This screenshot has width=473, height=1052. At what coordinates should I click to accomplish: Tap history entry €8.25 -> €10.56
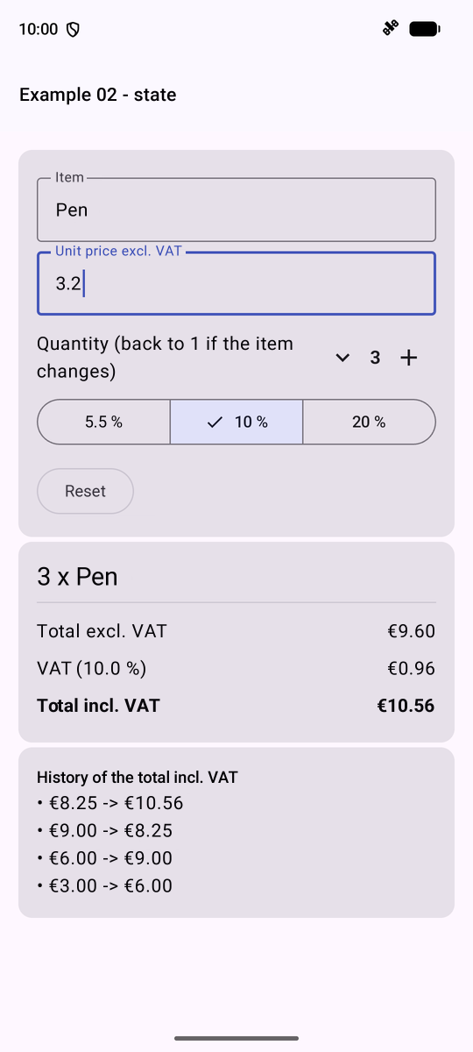[x=110, y=803]
